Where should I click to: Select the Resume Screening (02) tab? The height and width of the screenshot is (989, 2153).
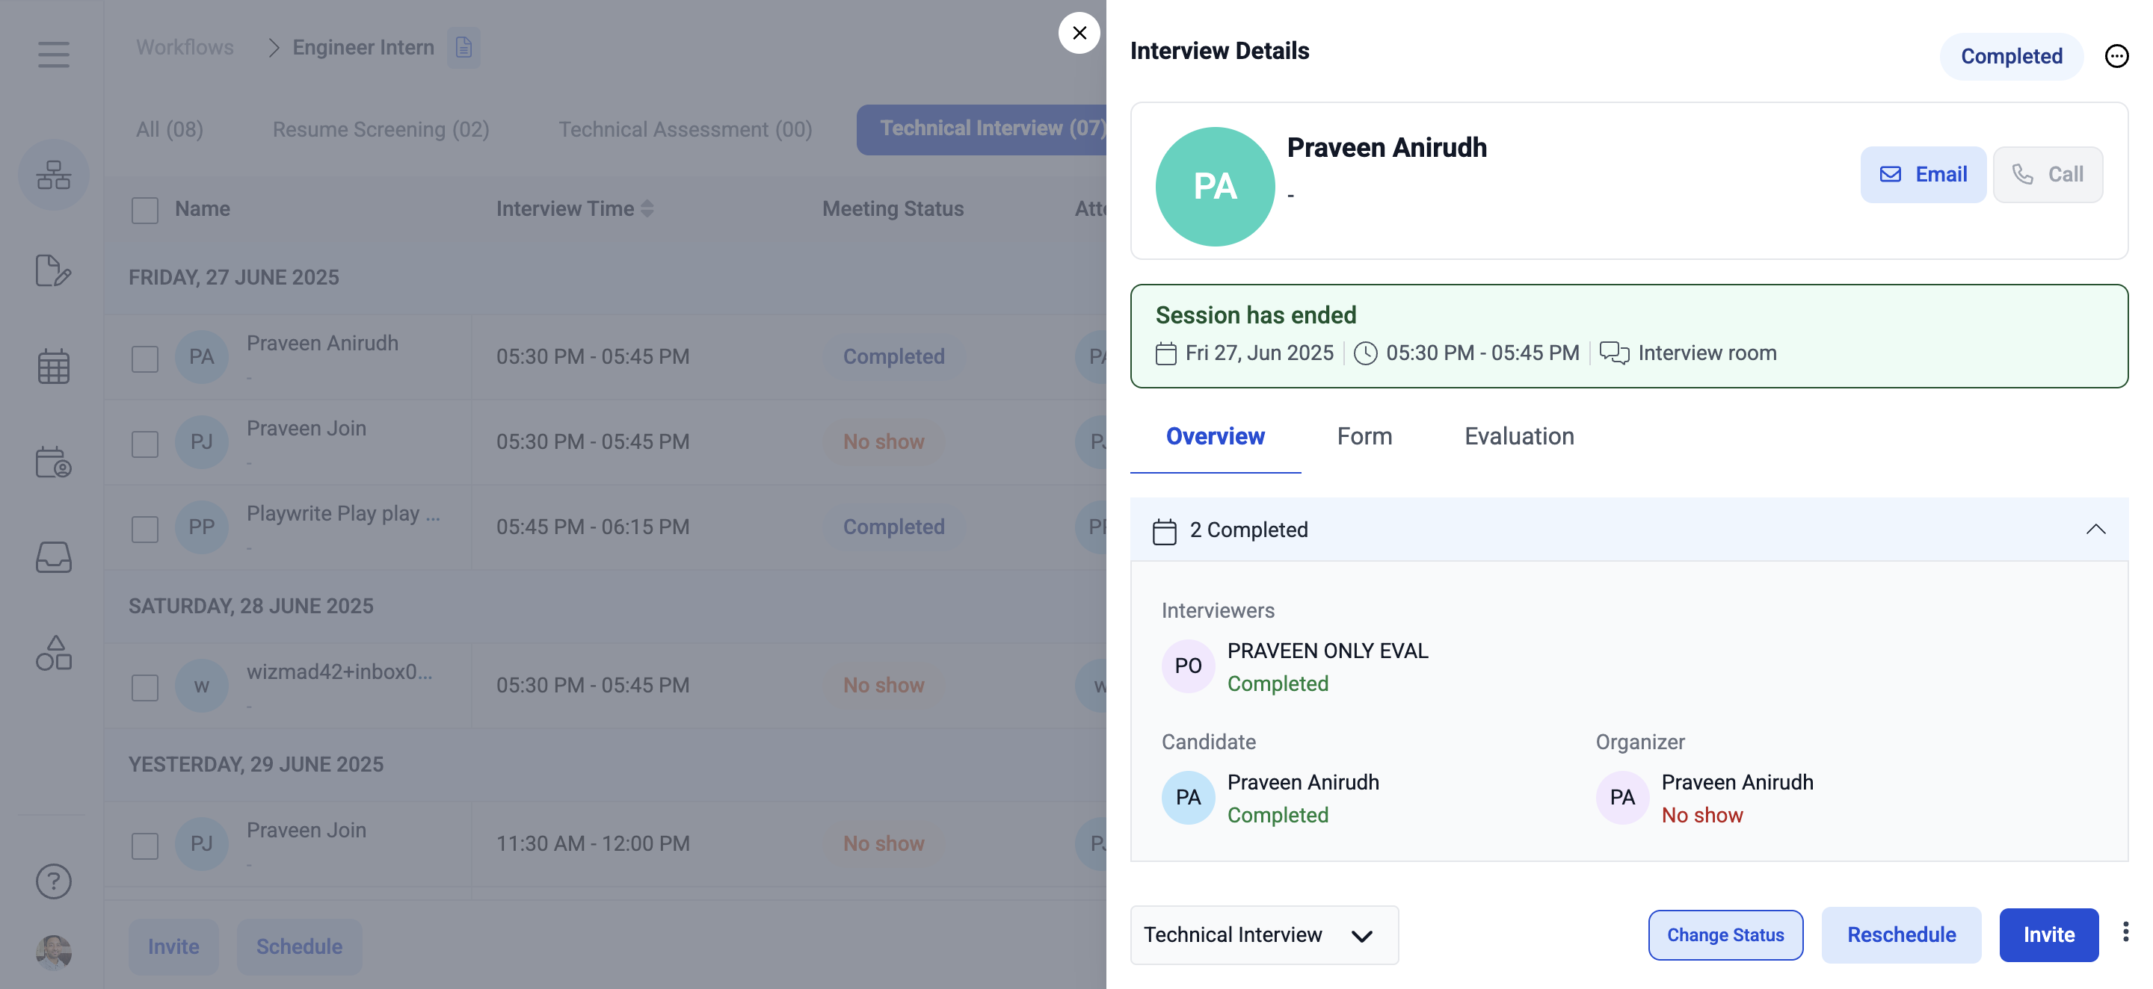pyautogui.click(x=381, y=129)
